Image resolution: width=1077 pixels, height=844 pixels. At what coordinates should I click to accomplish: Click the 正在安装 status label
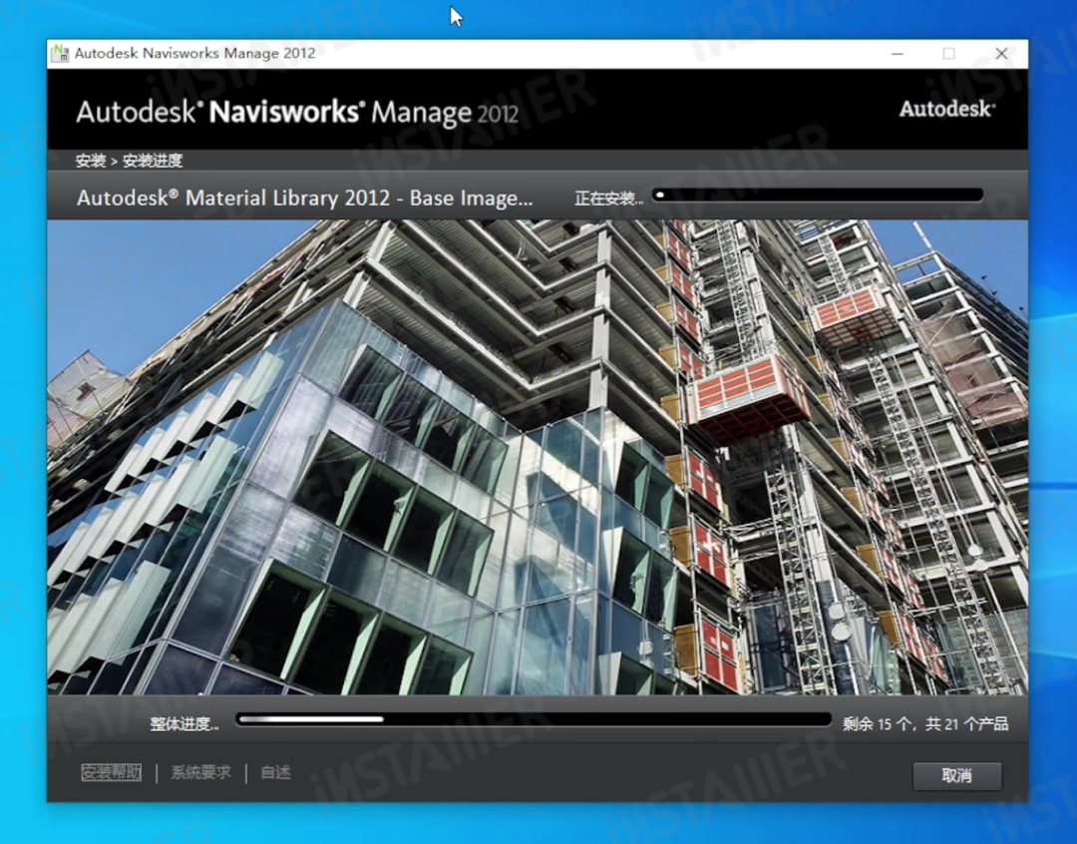pos(608,199)
